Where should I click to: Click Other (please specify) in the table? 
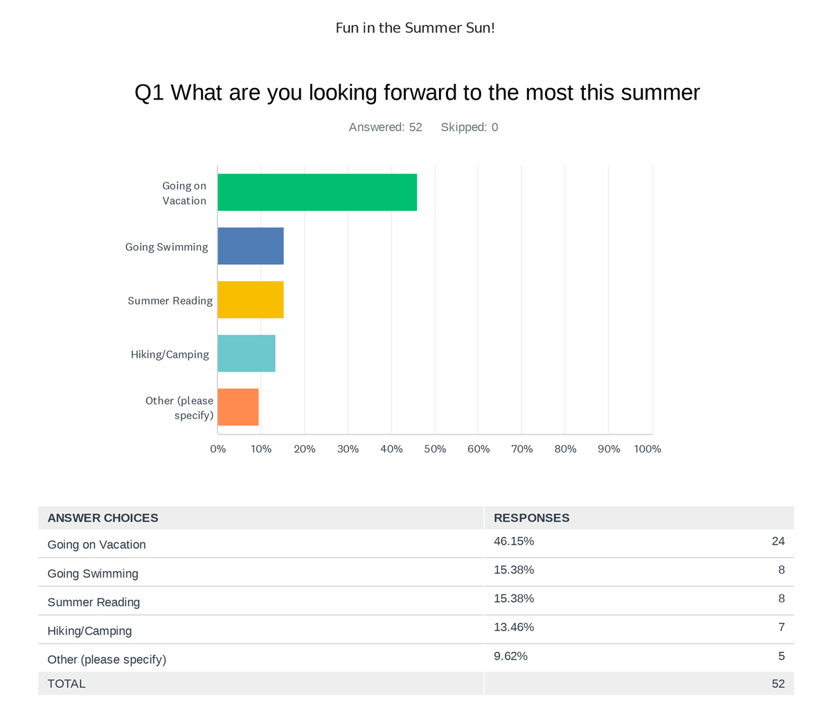(107, 659)
